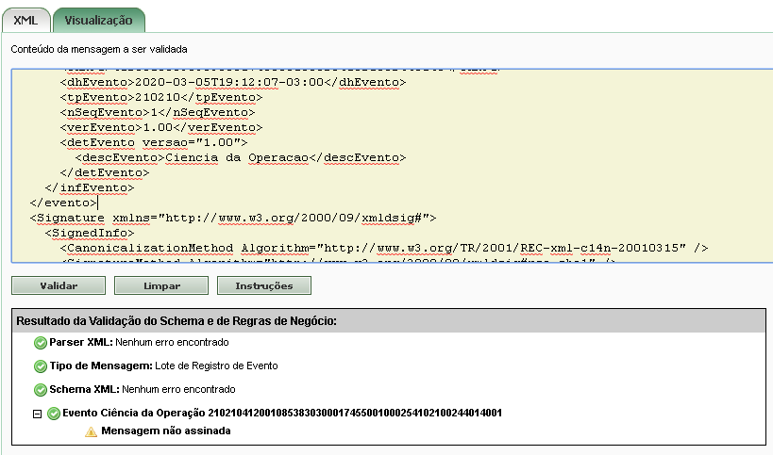This screenshot has height=455, width=773.
Task: Click the Mensagem não assinada text
Action: click(x=166, y=431)
